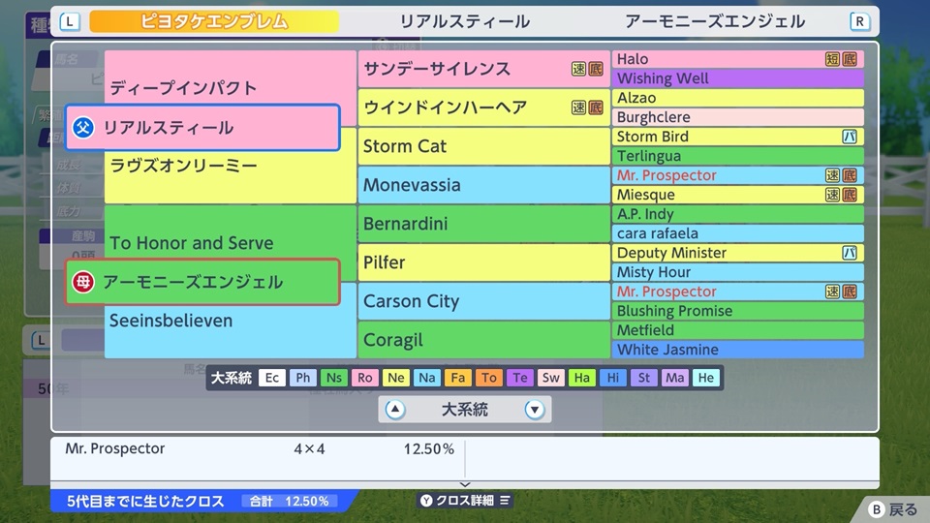Select Storm Cat pedigree cell
This screenshot has height=523, width=930.
[x=483, y=146]
